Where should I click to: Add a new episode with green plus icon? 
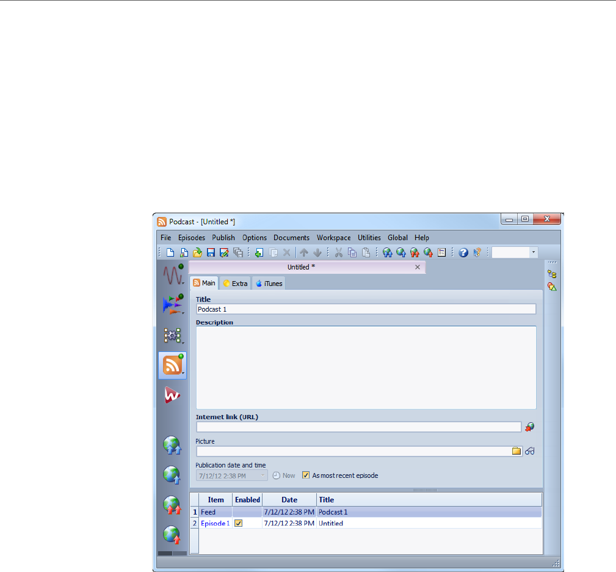click(259, 252)
